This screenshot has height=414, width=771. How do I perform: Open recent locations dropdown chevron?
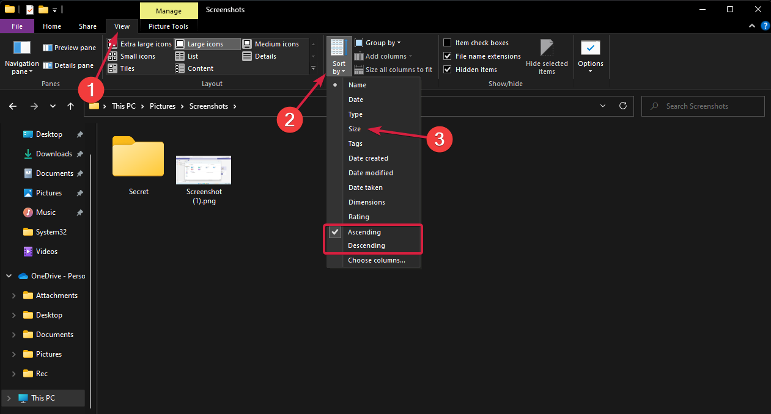tap(53, 106)
